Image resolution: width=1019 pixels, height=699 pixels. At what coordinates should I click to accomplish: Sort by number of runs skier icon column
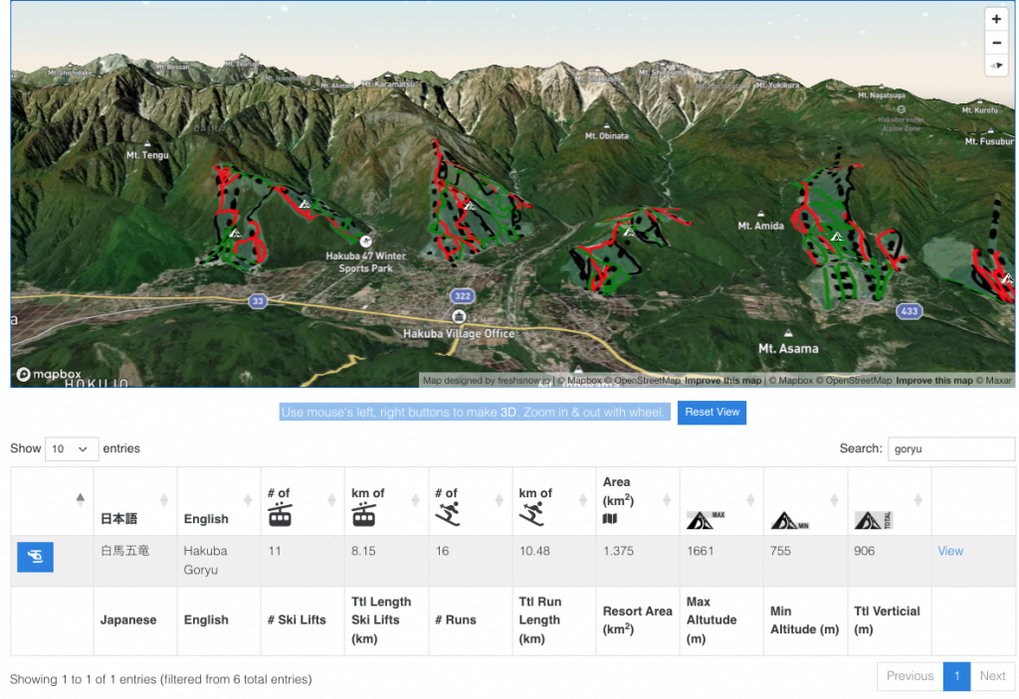pos(470,501)
